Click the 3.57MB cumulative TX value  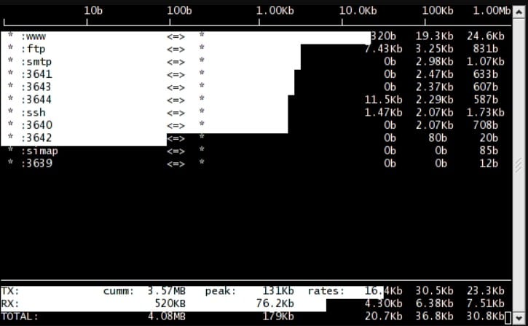point(167,291)
